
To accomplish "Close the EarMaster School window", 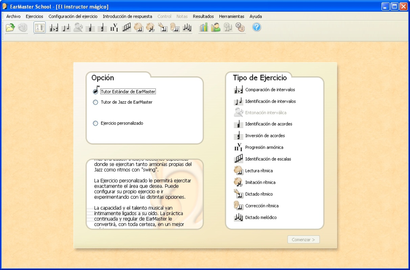I will (403, 6).
